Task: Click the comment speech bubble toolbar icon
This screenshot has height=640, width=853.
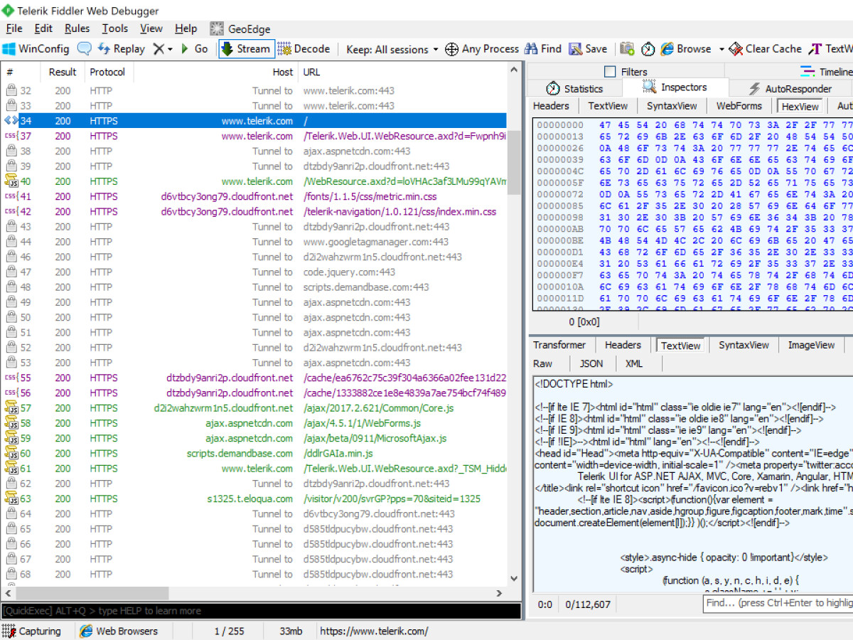Action: [x=85, y=49]
